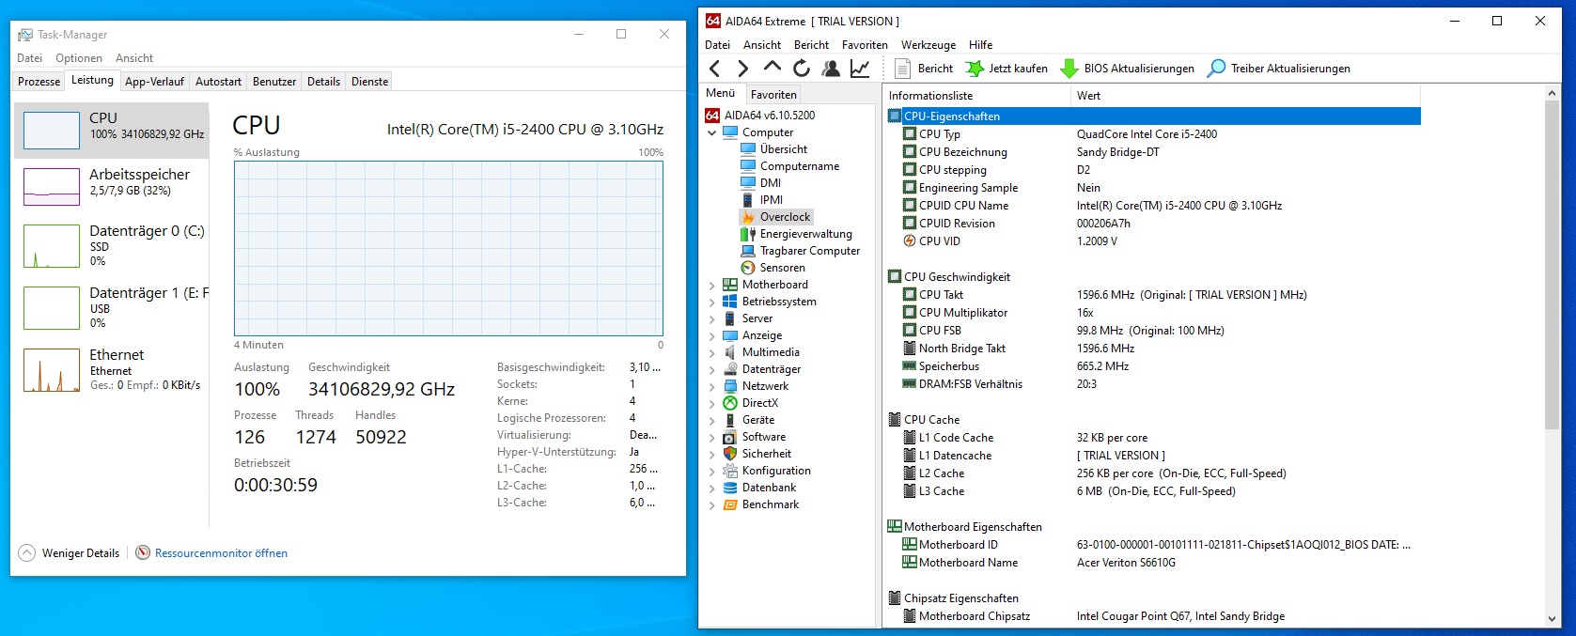Click the Wert column header
1576x636 pixels.
[1245, 95]
